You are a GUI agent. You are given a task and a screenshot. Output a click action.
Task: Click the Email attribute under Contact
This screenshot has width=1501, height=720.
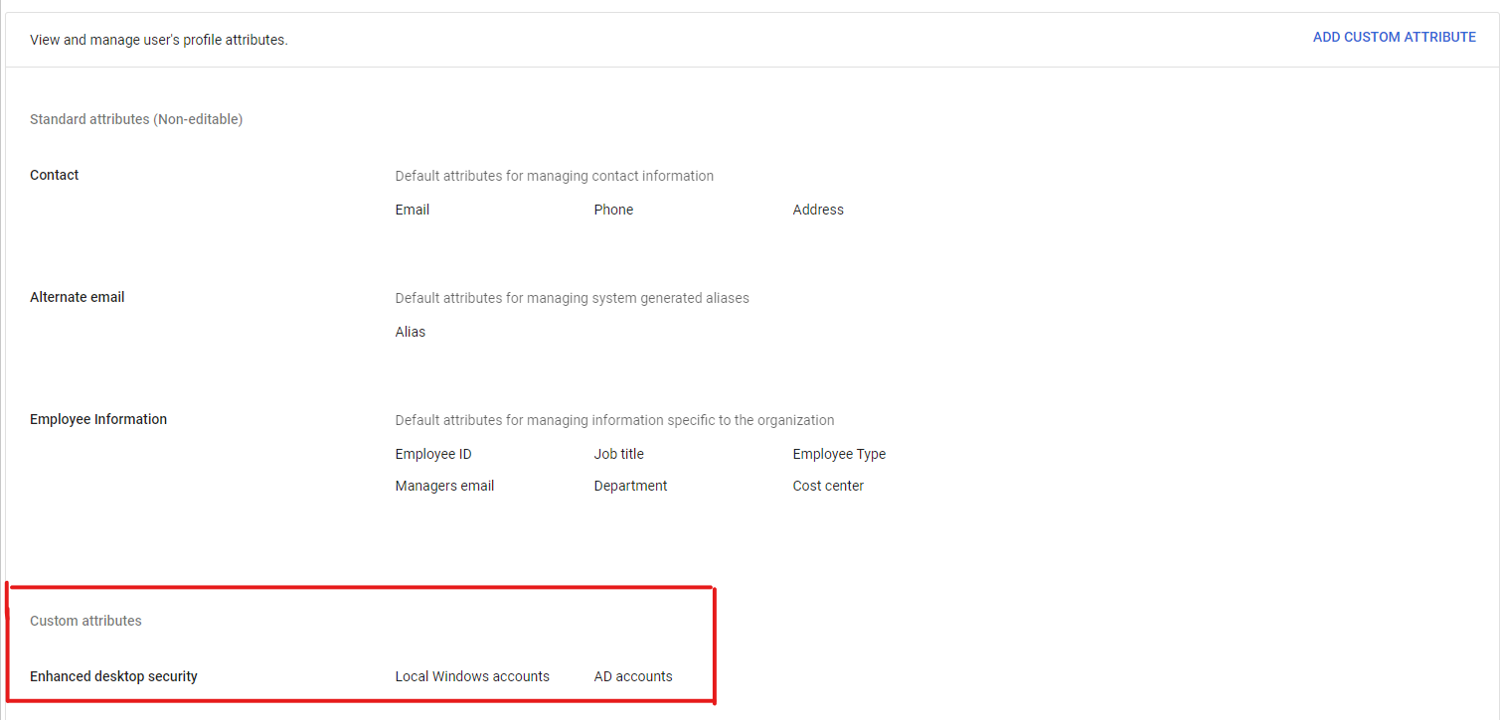coord(413,210)
